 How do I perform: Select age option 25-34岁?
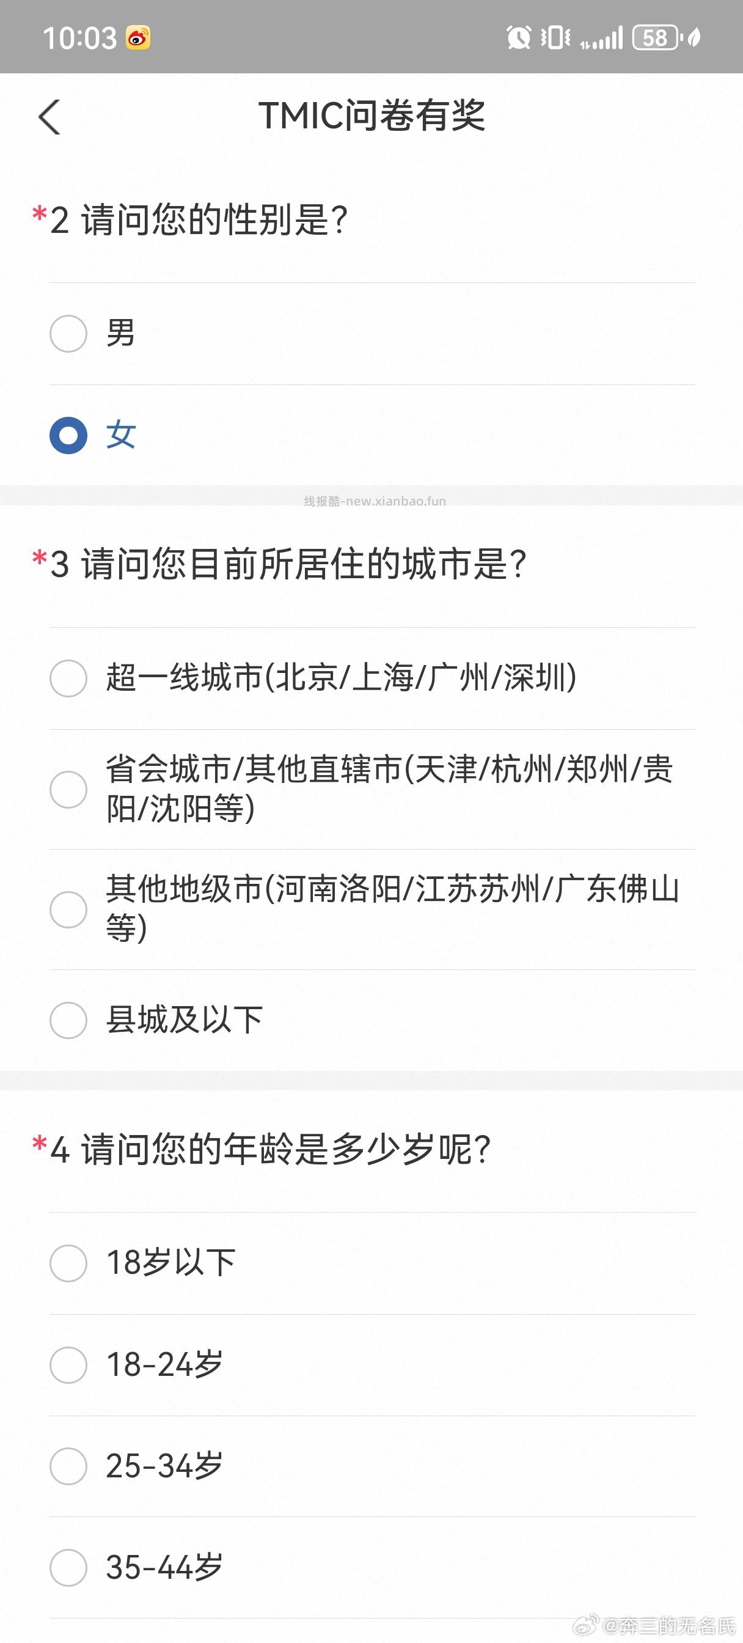[68, 1466]
